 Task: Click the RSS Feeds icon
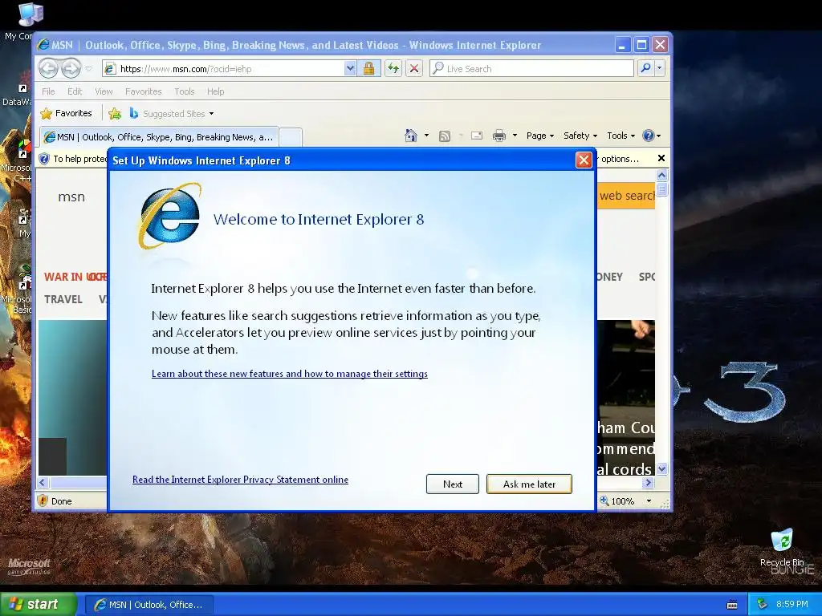(x=445, y=136)
